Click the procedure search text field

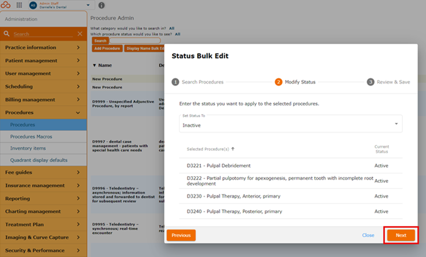point(135,41)
